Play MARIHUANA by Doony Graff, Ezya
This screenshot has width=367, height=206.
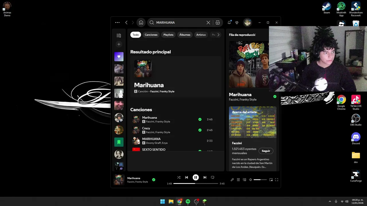[x=176, y=141]
